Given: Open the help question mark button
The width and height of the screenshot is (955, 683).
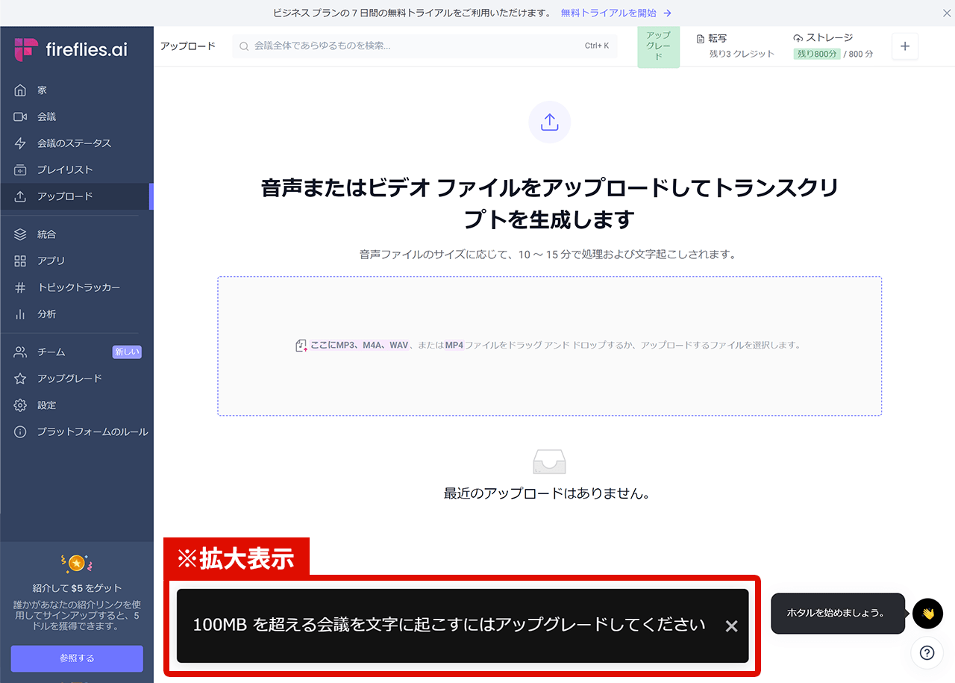Looking at the screenshot, I should (927, 652).
